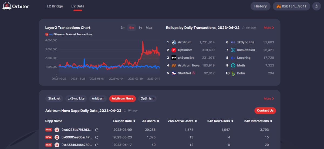Click the Arbitrum Nova rollup icon
324x149 pixels.
point(174,65)
